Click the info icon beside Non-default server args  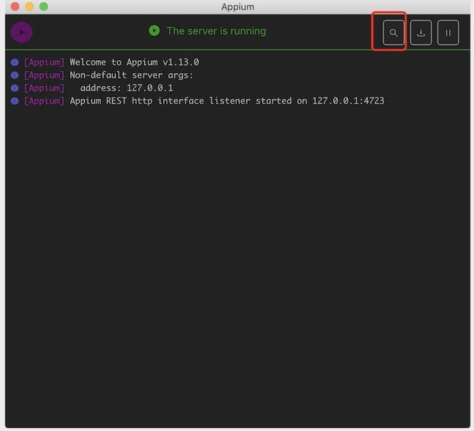pyautogui.click(x=14, y=75)
